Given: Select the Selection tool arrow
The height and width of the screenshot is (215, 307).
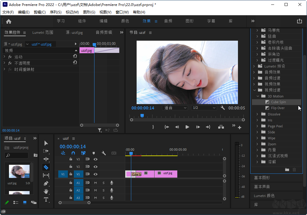Looking at the screenshot, I should coord(46,143).
